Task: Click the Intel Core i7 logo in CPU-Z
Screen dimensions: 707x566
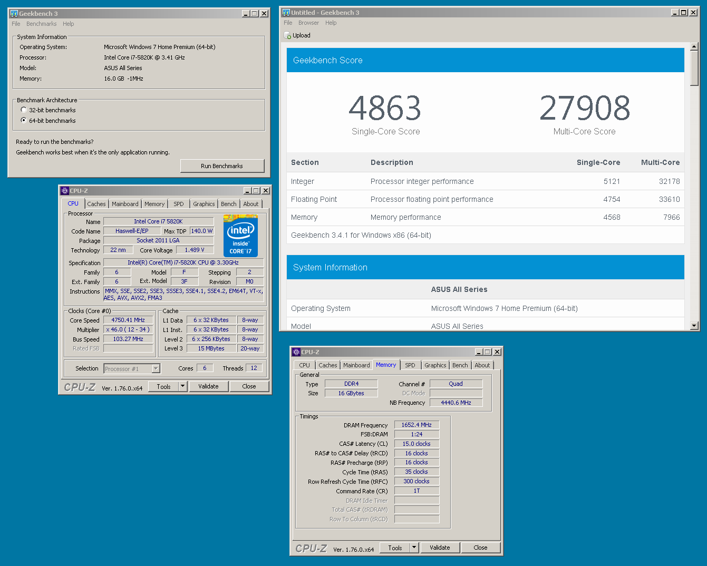Action: [x=240, y=236]
